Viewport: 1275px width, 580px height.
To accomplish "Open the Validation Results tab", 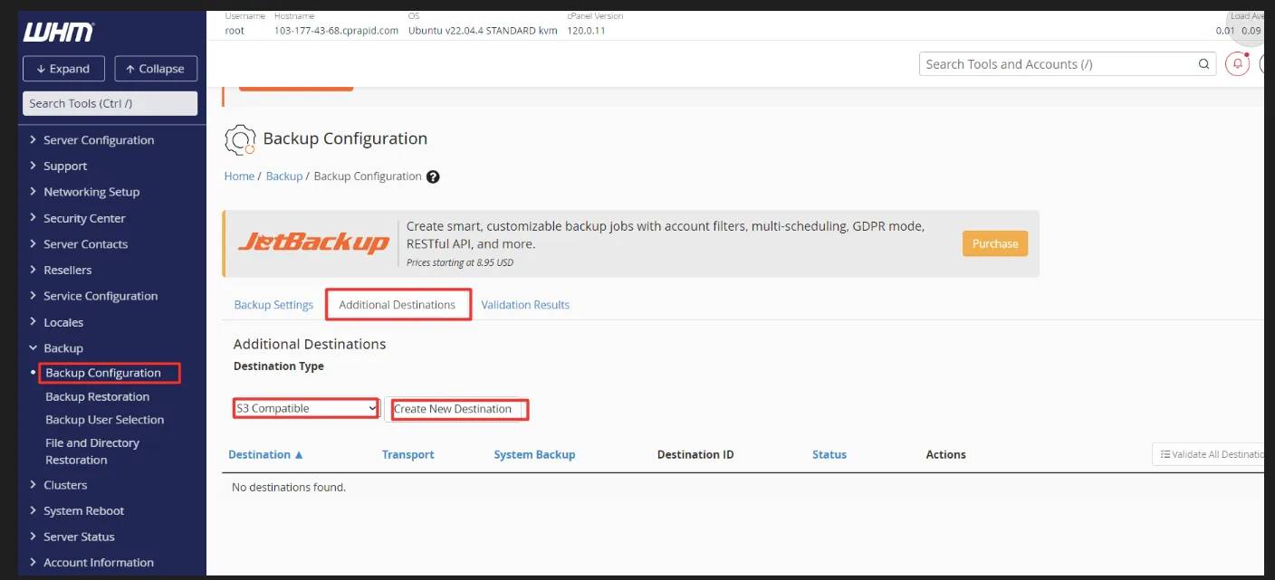I will click(525, 305).
